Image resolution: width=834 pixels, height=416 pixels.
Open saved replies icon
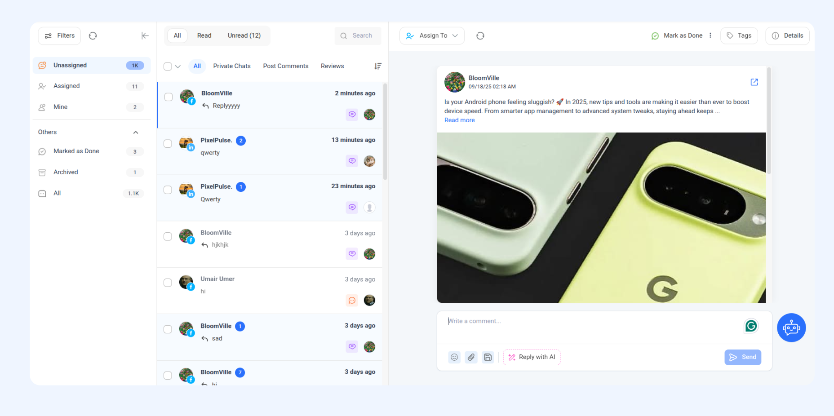[x=488, y=357]
